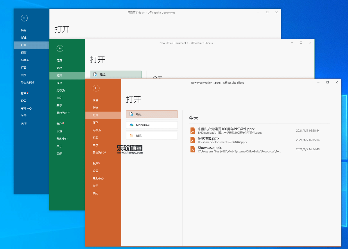Select 打开 in the Documents sidebar

[32, 45]
